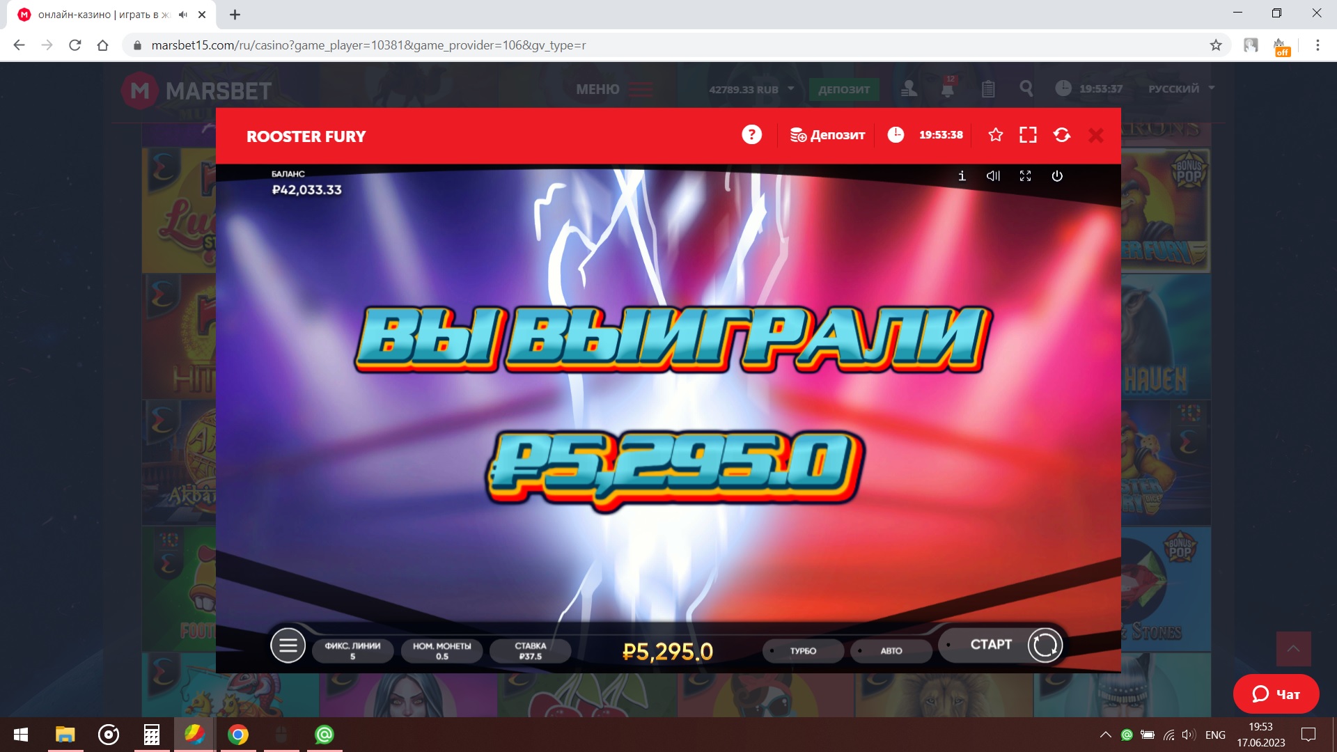Open the Чат support button
Viewport: 1337px width, 752px height.
[x=1276, y=694]
